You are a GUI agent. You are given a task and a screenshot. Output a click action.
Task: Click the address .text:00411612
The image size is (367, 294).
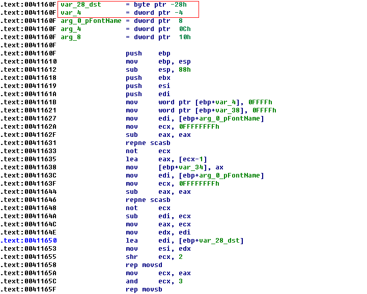29,70
